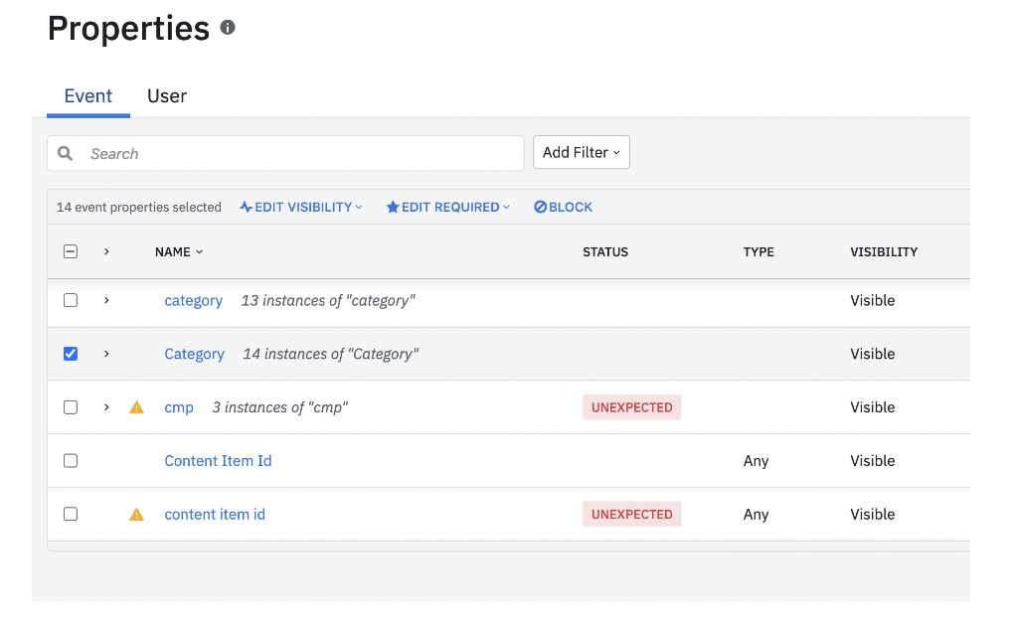
Task: Click the warning icon beside cmp
Action: tap(137, 407)
